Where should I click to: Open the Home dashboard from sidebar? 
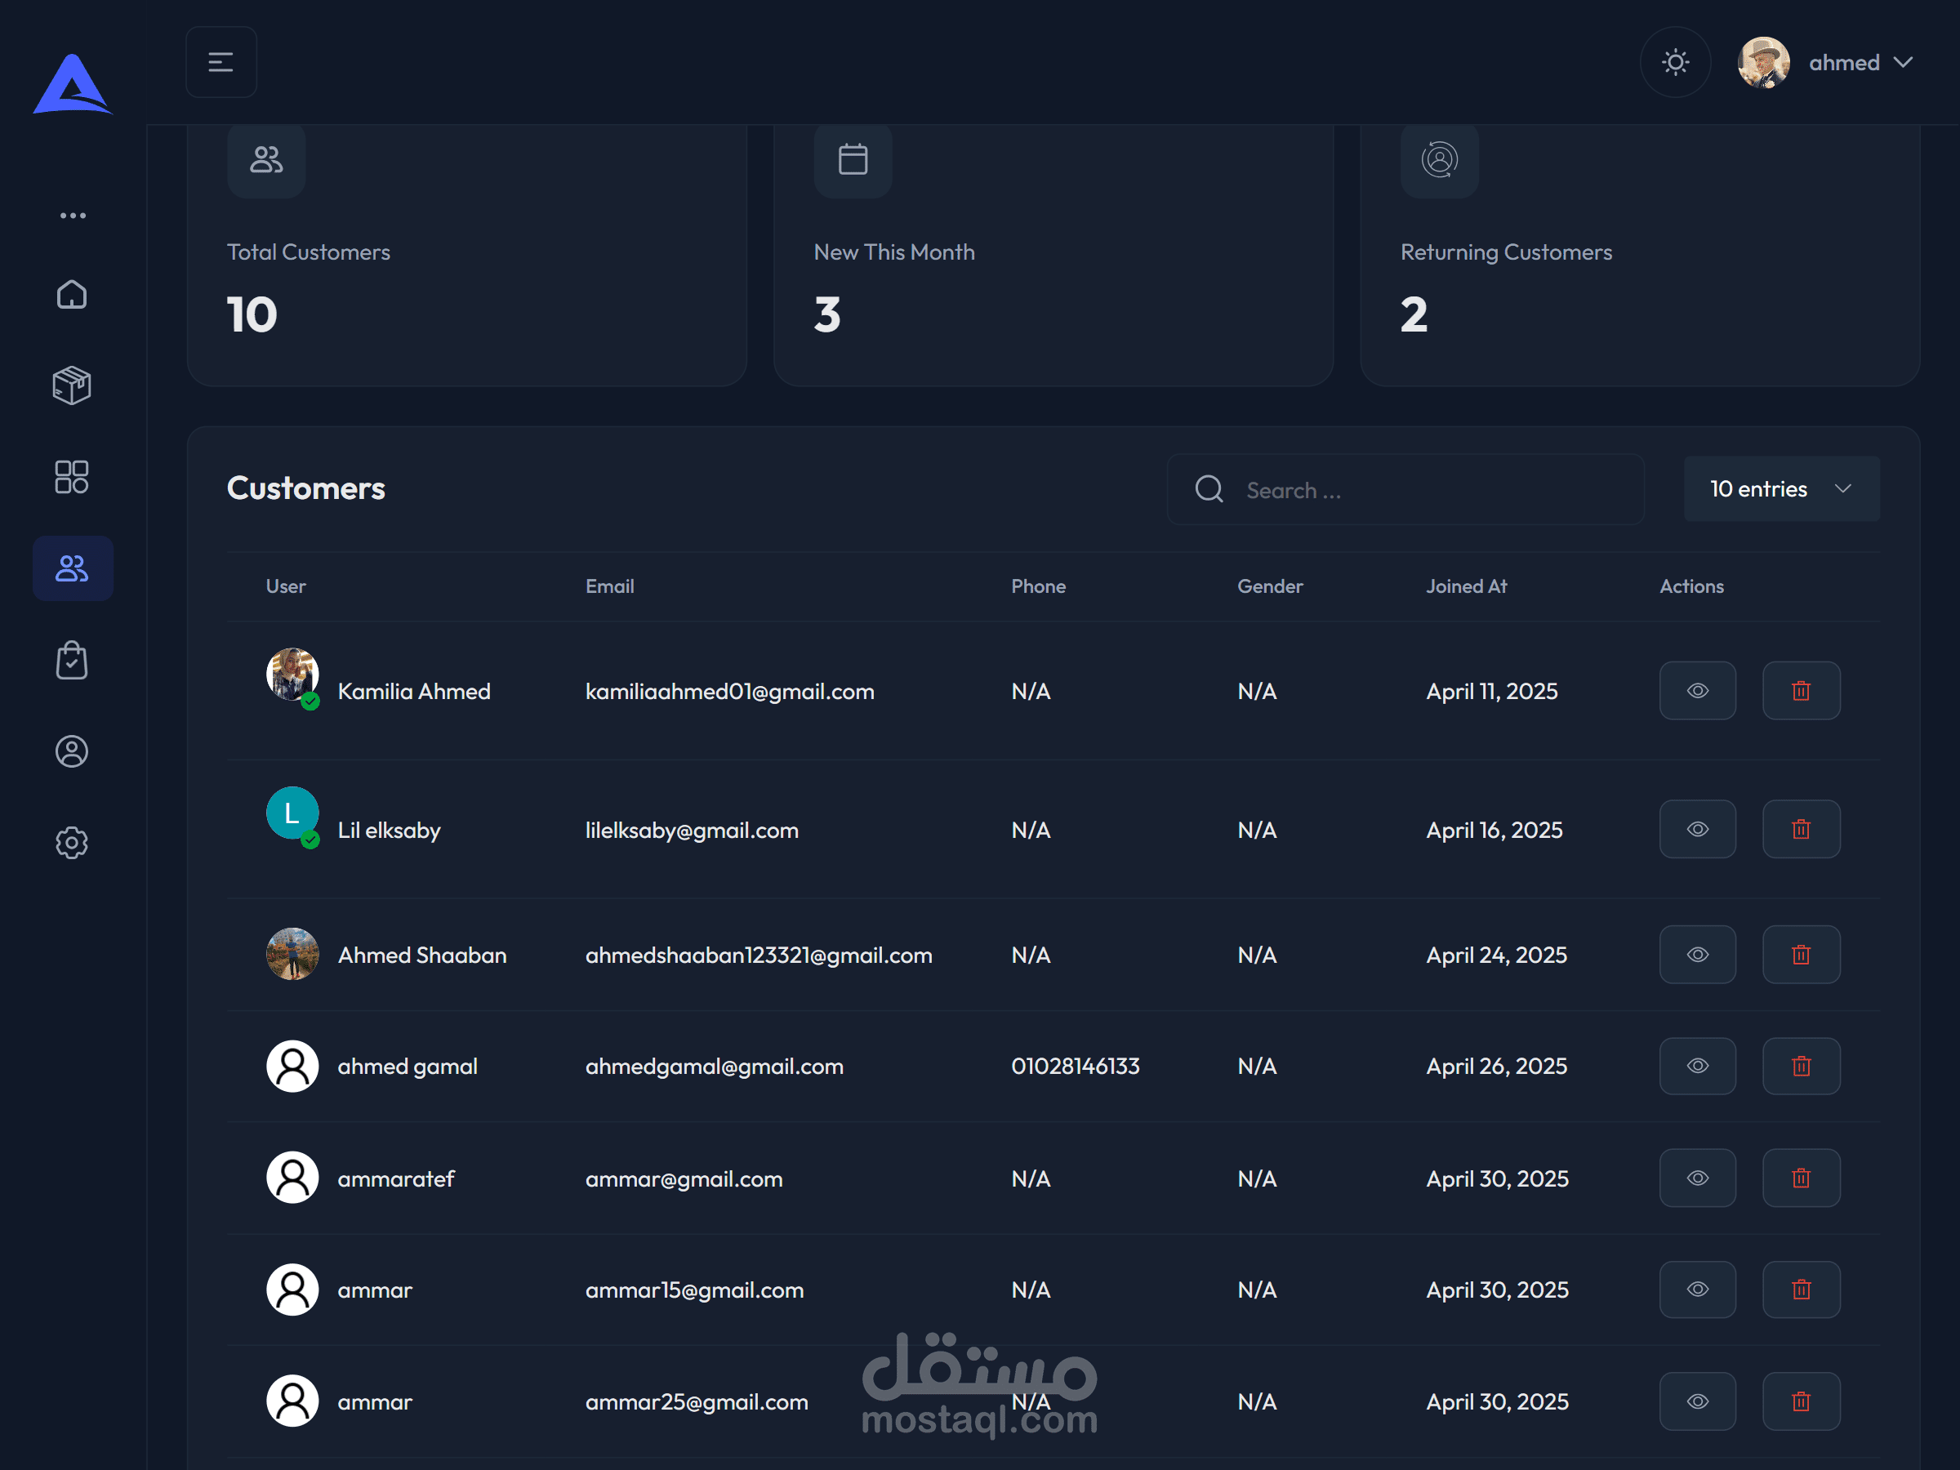72,294
